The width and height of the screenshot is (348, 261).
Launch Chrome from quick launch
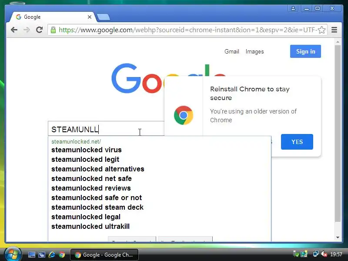pyautogui.click(x=62, y=254)
